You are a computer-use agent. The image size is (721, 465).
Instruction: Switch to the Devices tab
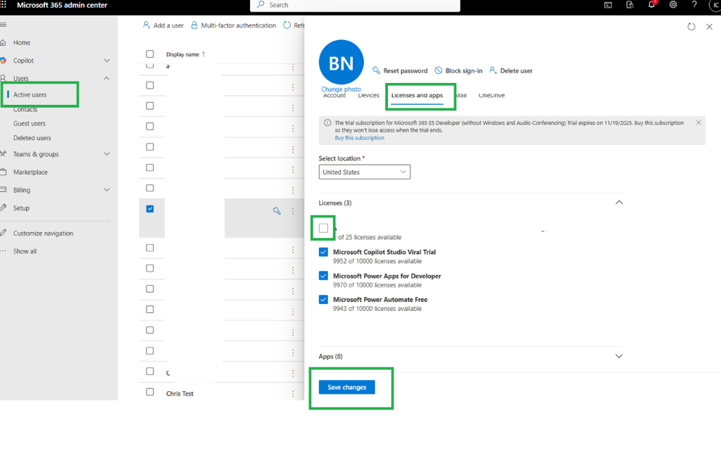coord(369,96)
